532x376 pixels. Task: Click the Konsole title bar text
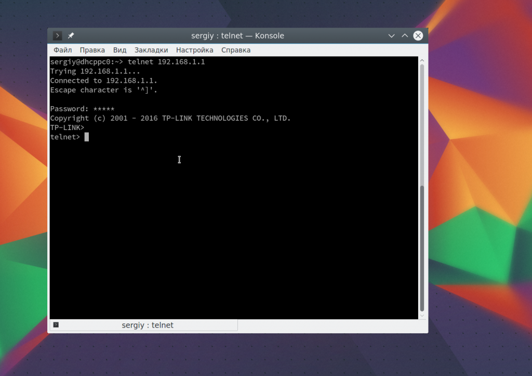[x=237, y=36]
